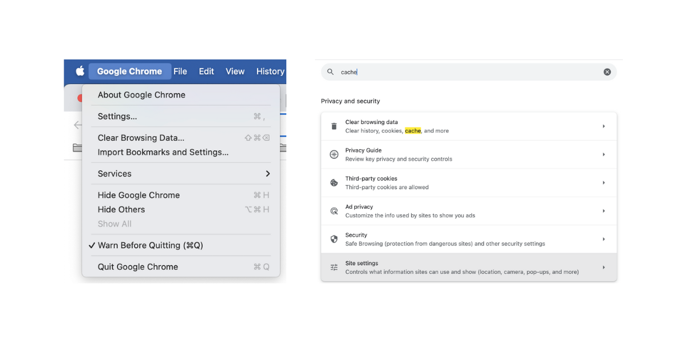Image resolution: width=687 pixels, height=343 pixels.
Task: Expand the Site settings row arrow
Action: point(603,268)
